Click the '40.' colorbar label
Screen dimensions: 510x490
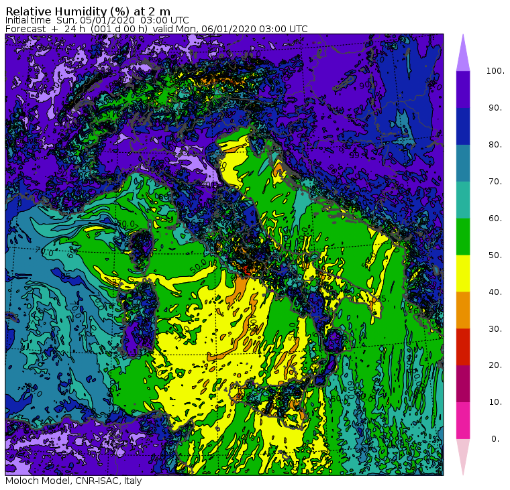495,292
